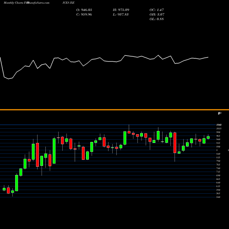Click the 565 price axis label
Screen dimensions: 229x229
pyautogui.click(x=218, y=193)
